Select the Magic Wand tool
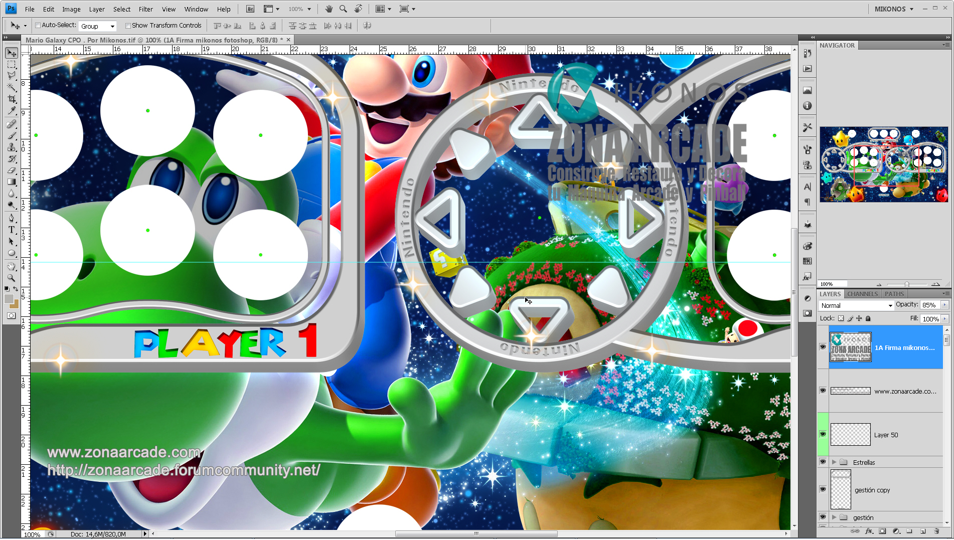The image size is (954, 540). pos(12,87)
